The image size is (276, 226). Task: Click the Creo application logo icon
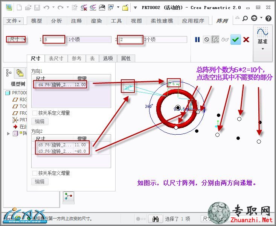tap(9, 8)
